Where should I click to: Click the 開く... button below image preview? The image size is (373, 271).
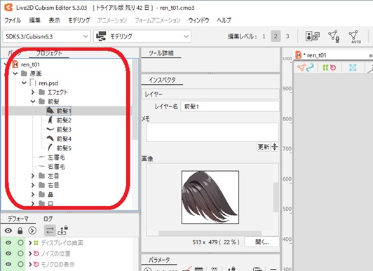point(262,242)
